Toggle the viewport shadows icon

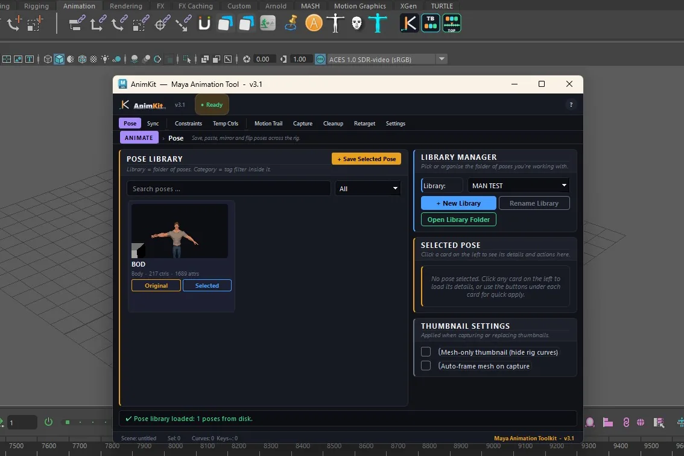(135, 59)
